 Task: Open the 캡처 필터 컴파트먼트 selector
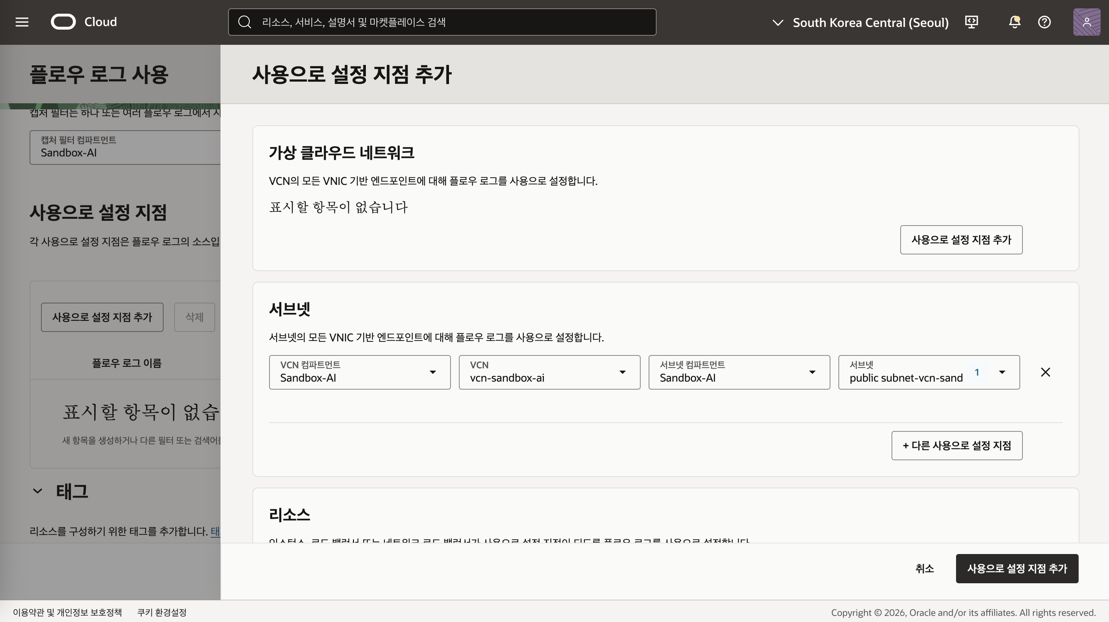point(125,147)
